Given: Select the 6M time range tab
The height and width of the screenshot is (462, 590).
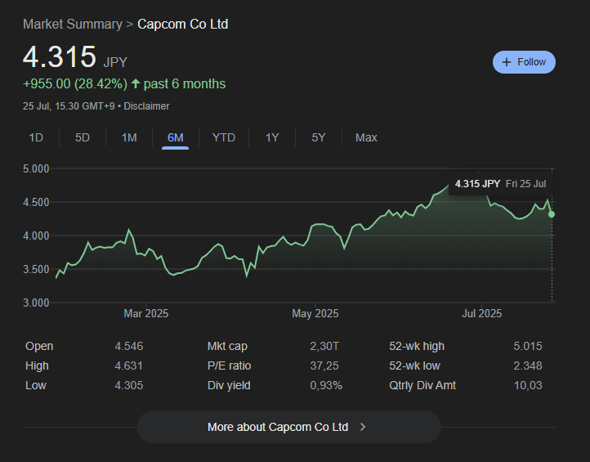Looking at the screenshot, I should (176, 137).
